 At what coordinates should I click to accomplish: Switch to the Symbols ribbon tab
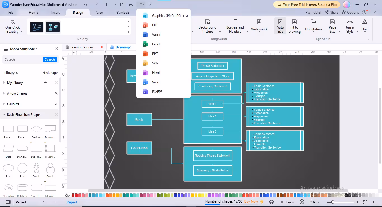[123, 13]
